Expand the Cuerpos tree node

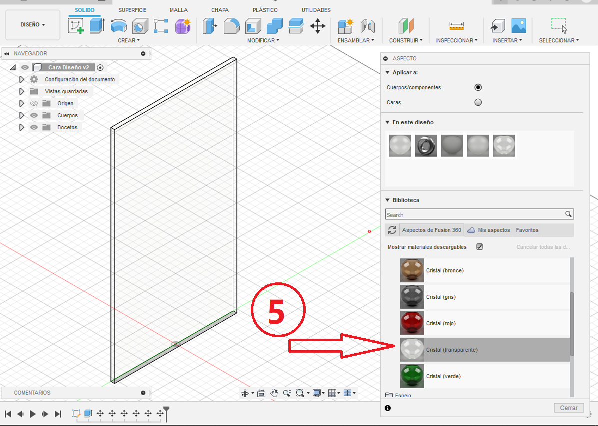tap(21, 115)
